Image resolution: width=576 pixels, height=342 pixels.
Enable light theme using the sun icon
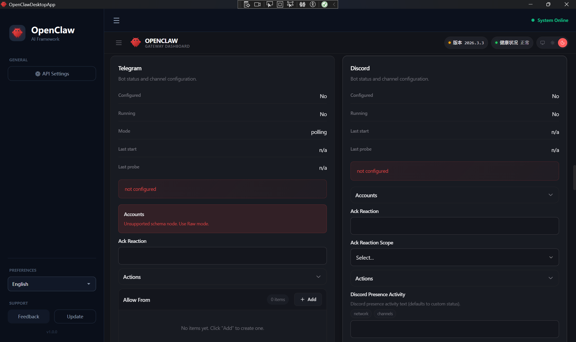pyautogui.click(x=552, y=43)
